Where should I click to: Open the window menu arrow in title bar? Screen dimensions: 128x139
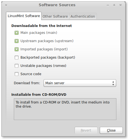6,5
